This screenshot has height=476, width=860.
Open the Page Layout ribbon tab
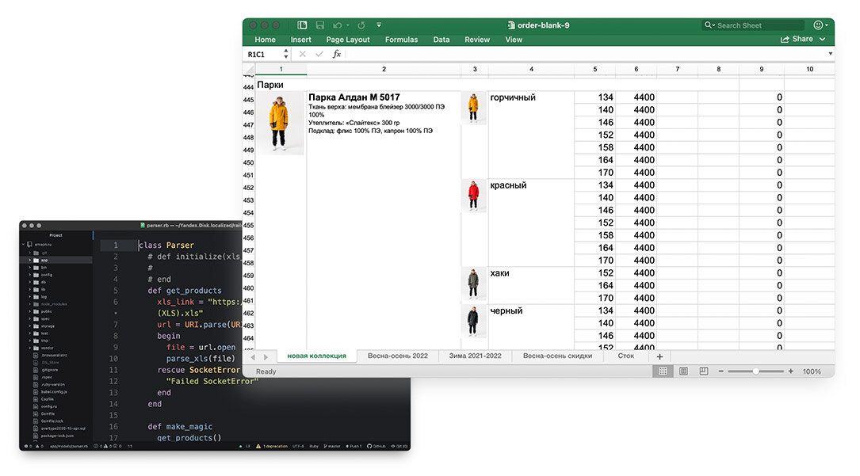click(x=348, y=40)
